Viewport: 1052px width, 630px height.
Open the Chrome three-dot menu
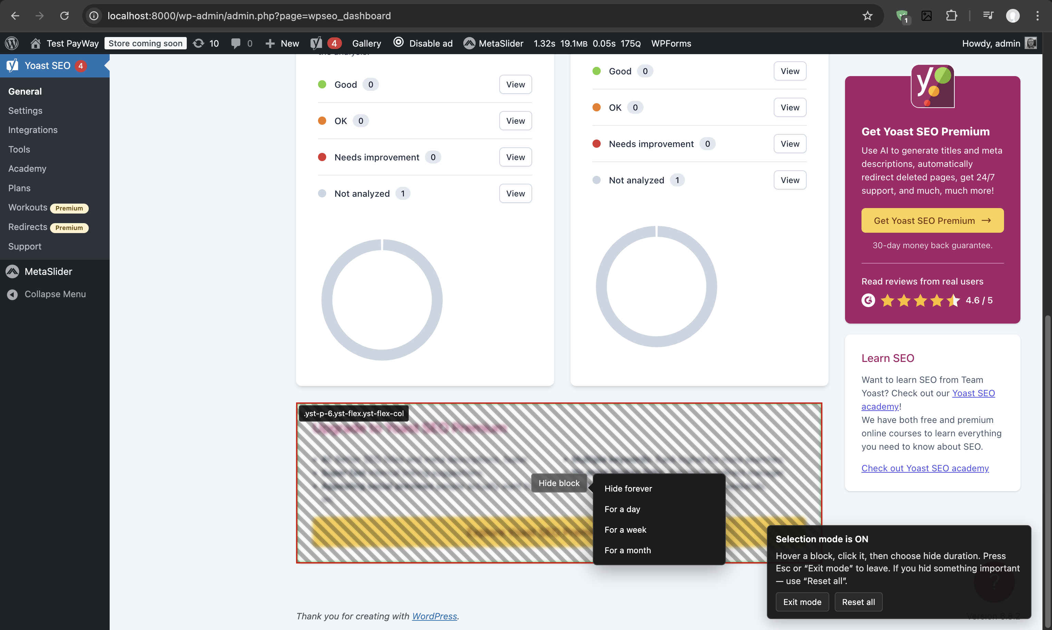click(1038, 16)
